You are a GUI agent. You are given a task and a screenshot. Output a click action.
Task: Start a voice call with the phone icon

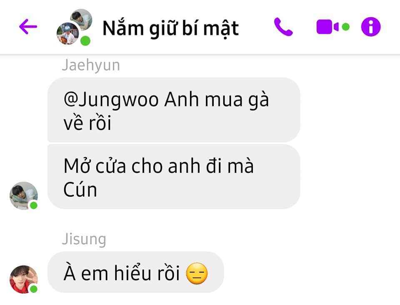pos(283,27)
